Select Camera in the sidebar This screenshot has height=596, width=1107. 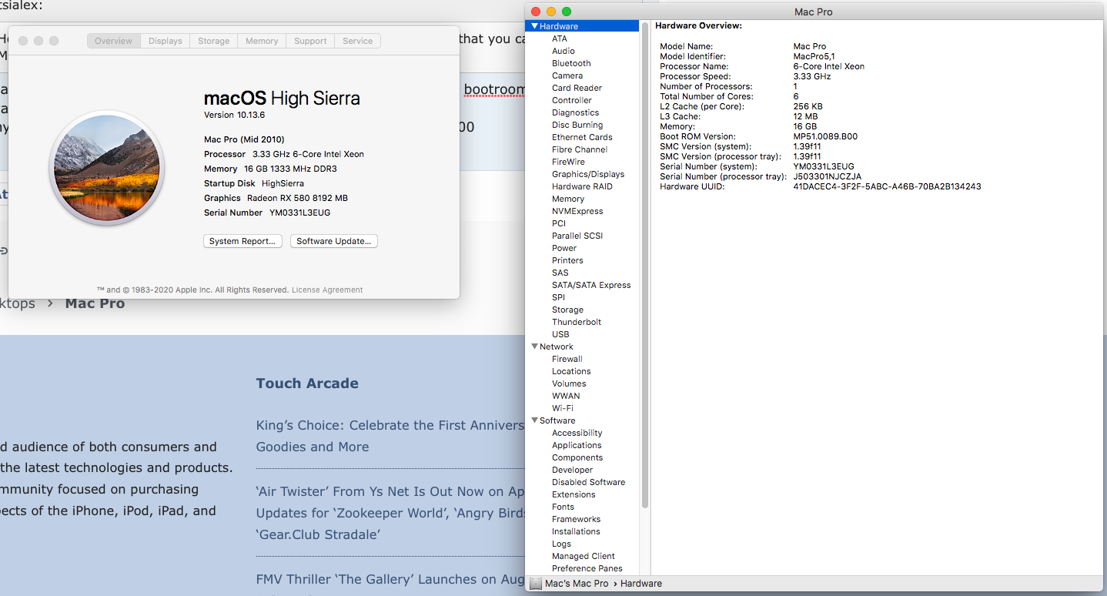(567, 75)
